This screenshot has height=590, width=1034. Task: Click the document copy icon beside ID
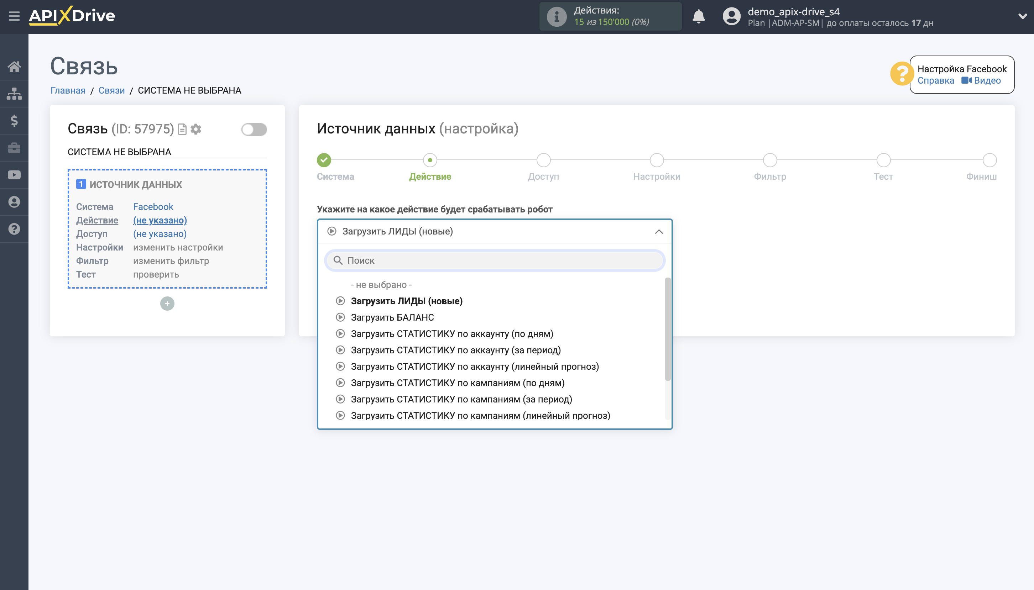[182, 129]
